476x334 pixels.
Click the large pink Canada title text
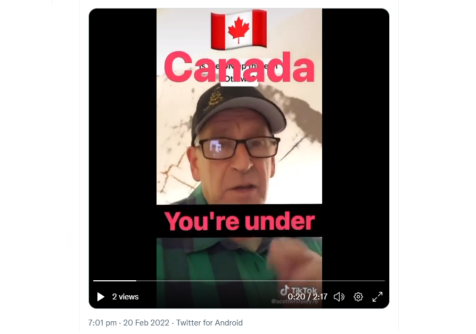click(239, 68)
